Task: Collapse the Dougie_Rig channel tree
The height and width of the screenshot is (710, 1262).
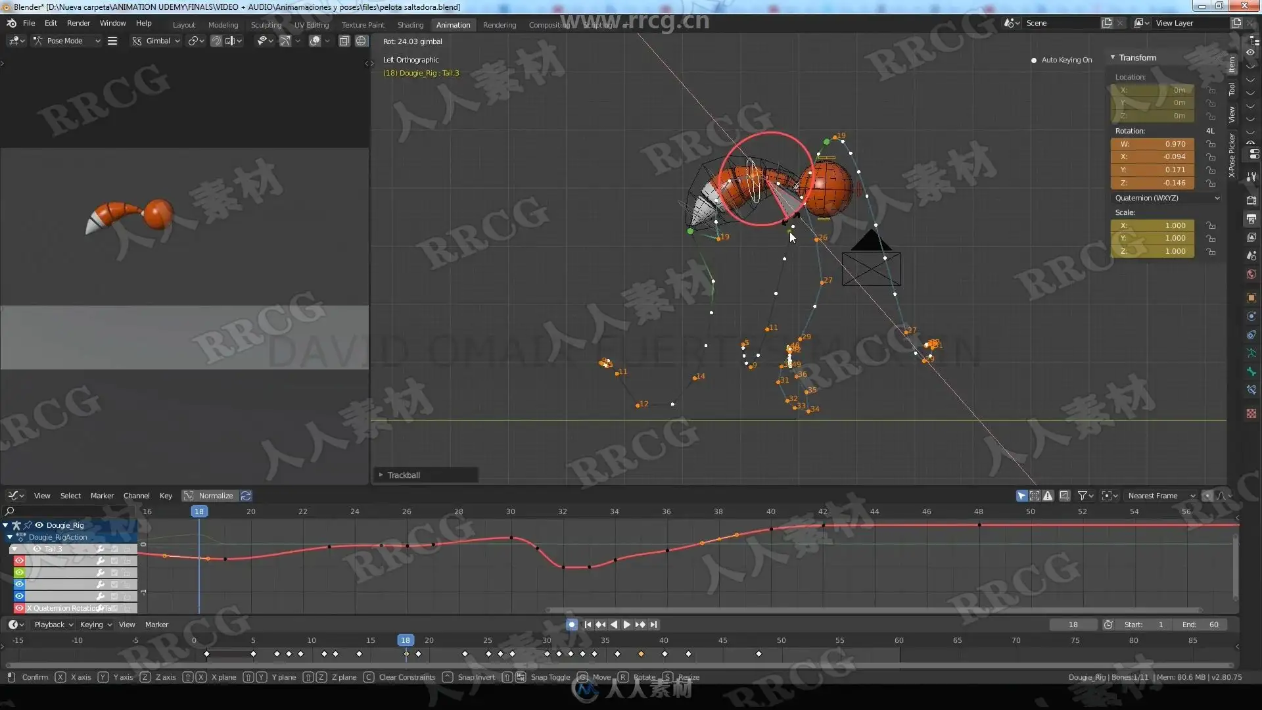Action: point(5,525)
